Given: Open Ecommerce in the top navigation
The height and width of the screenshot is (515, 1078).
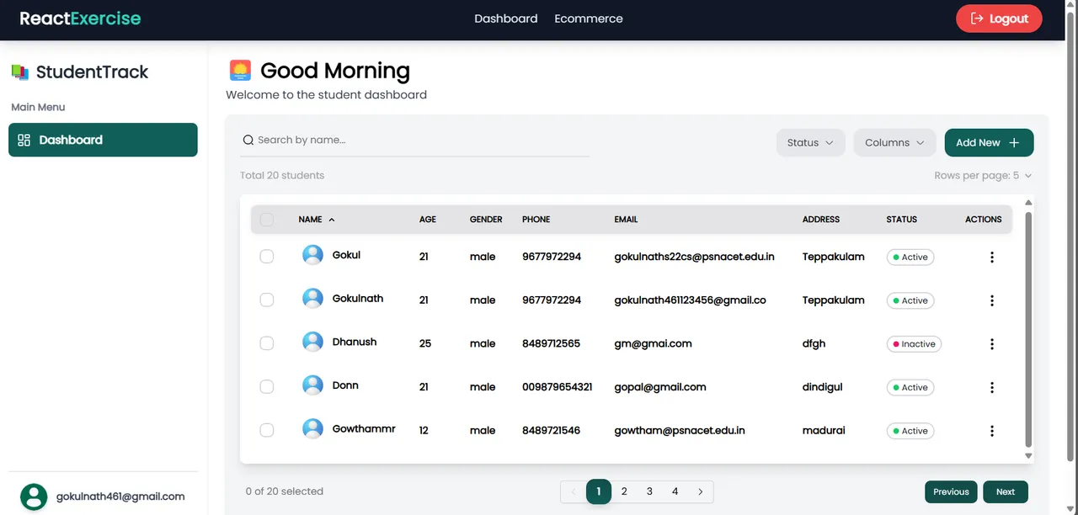Looking at the screenshot, I should pos(589,19).
